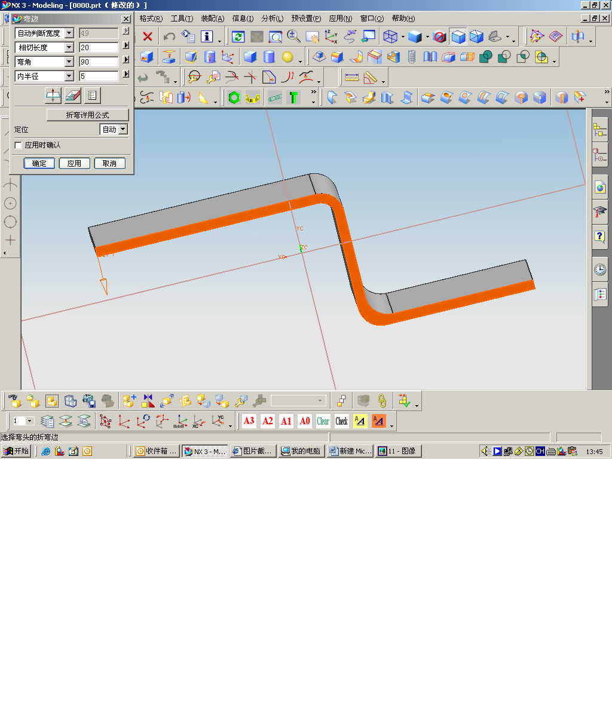Click the sheet thickness side icon
Image resolution: width=612 pixels, height=717 pixels.
click(x=73, y=95)
